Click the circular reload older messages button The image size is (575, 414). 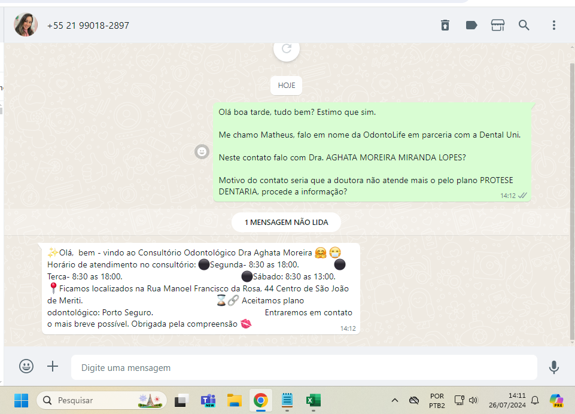(x=287, y=50)
